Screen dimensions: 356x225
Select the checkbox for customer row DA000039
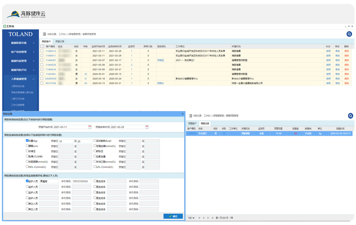pos(42,79)
